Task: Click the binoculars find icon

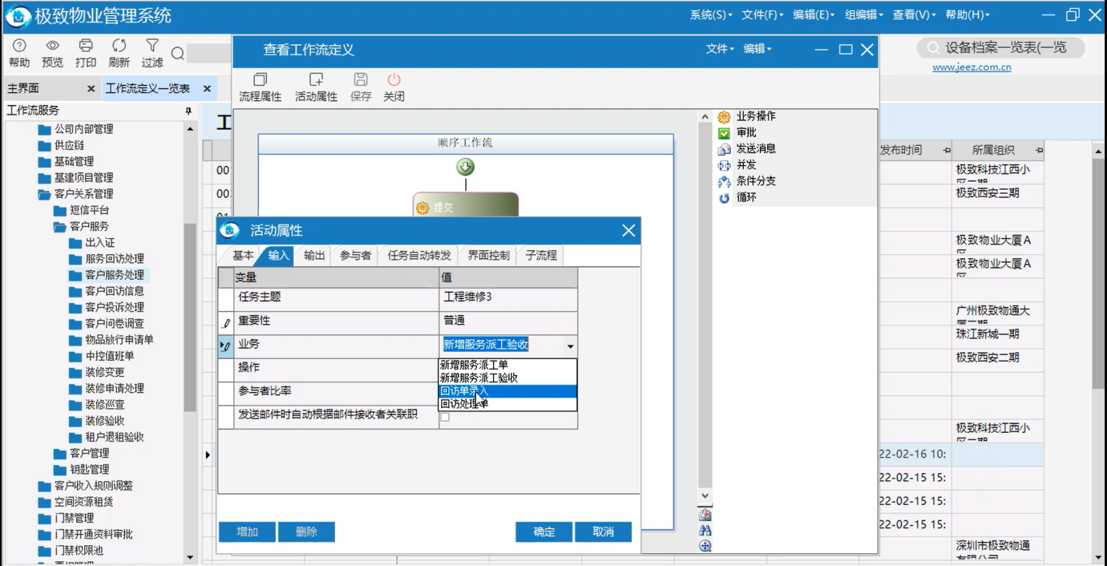Action: click(705, 530)
